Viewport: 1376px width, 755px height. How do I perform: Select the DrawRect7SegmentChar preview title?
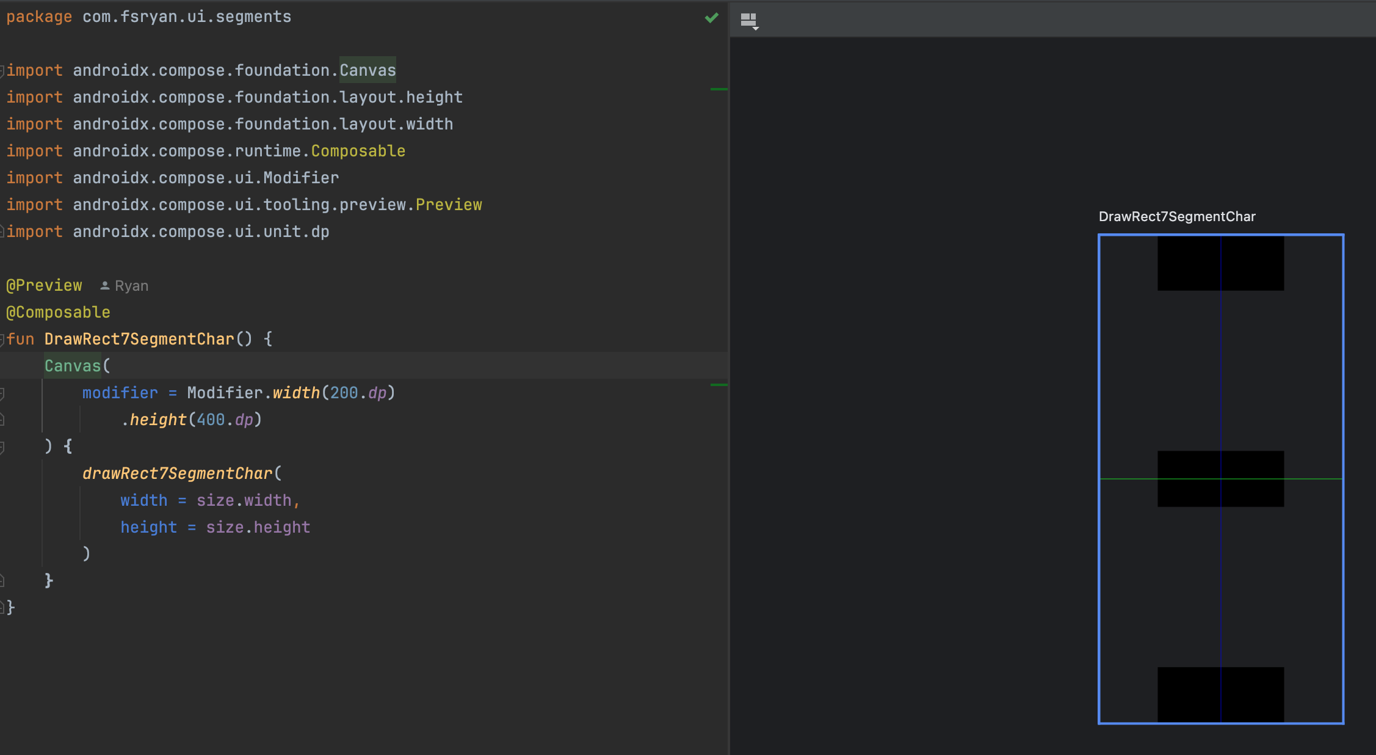click(x=1177, y=216)
